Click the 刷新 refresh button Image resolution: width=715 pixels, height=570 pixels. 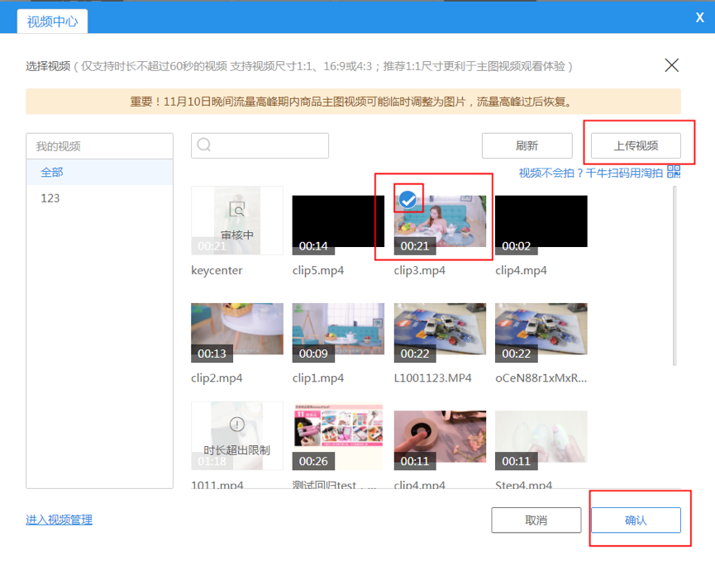tap(527, 145)
